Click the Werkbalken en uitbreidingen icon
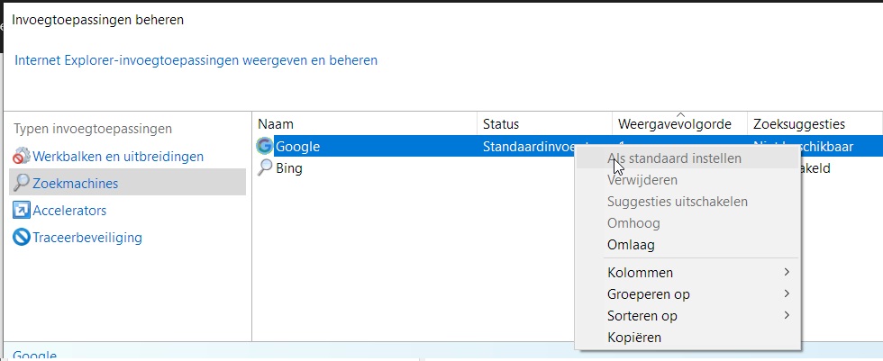The width and height of the screenshot is (883, 361). (x=22, y=157)
